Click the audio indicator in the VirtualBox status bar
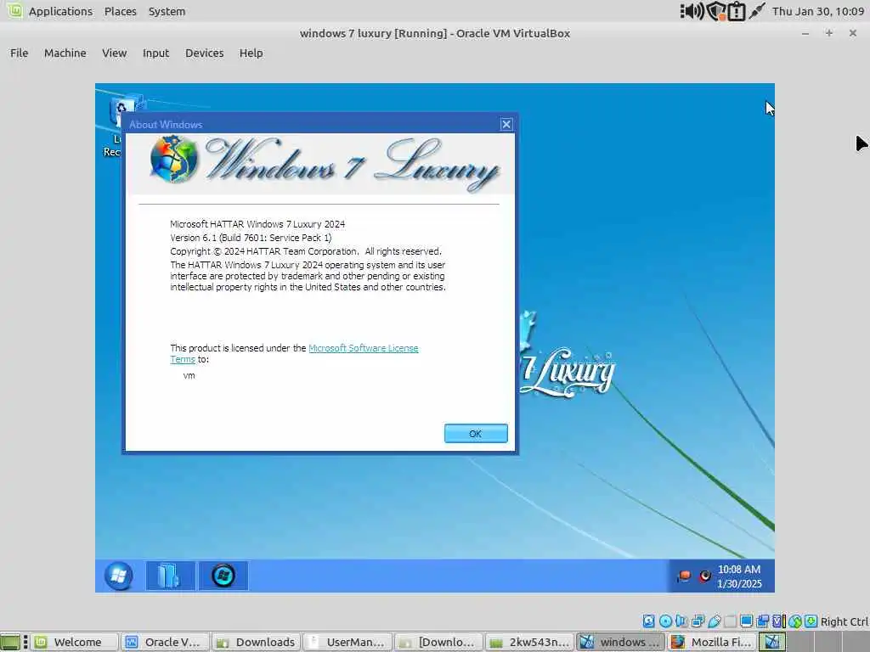This screenshot has height=652, width=870. point(681,621)
